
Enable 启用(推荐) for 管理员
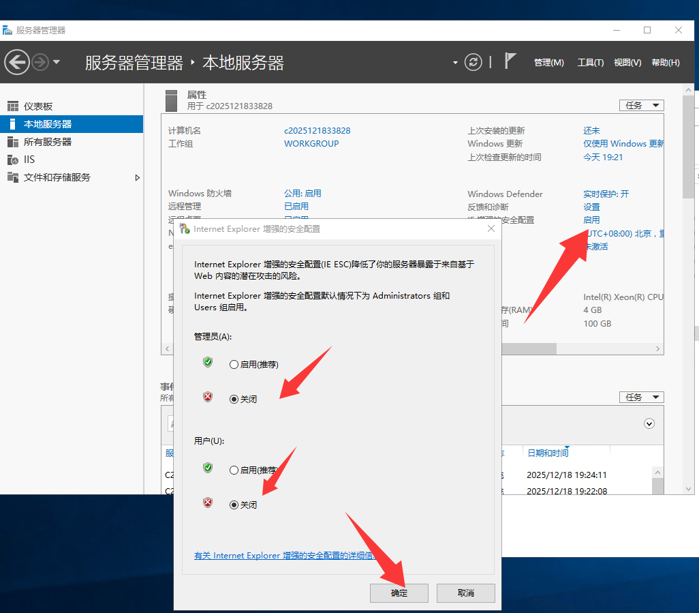coord(234,365)
